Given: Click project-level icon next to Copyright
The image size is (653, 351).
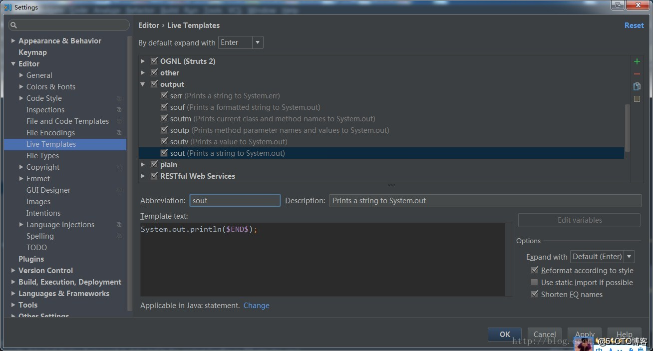Looking at the screenshot, I should 119,167.
